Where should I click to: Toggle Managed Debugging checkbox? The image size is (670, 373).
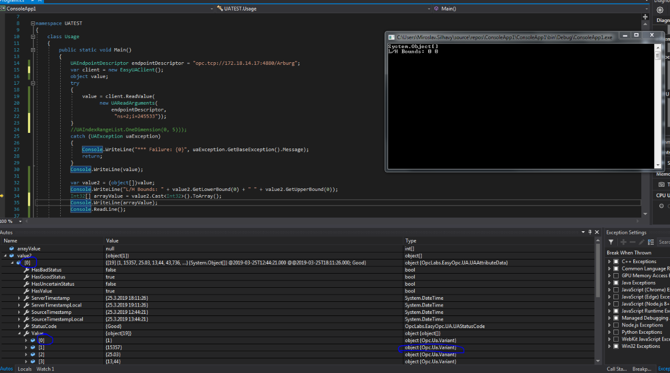click(x=616, y=318)
